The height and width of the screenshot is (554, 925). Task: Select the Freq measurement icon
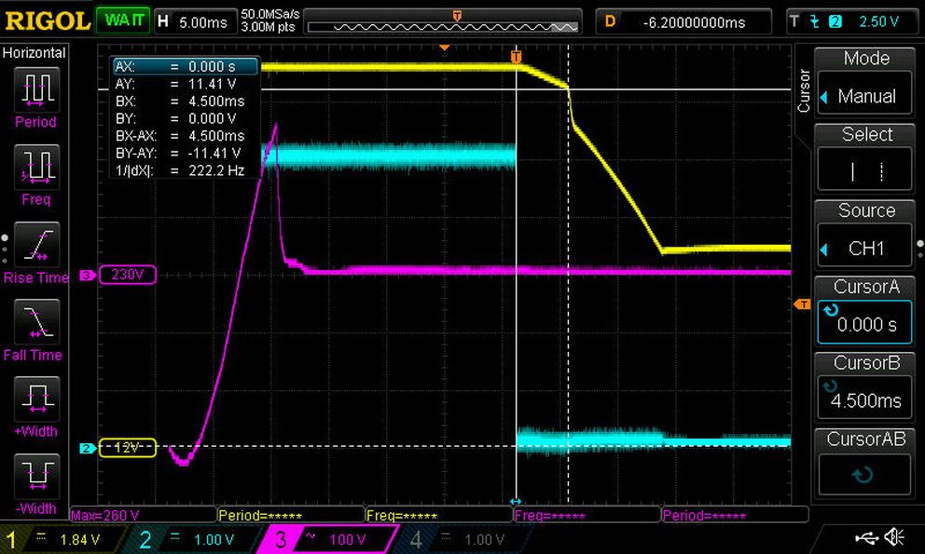36,167
